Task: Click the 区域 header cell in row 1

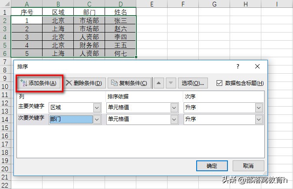Action: click(x=58, y=12)
